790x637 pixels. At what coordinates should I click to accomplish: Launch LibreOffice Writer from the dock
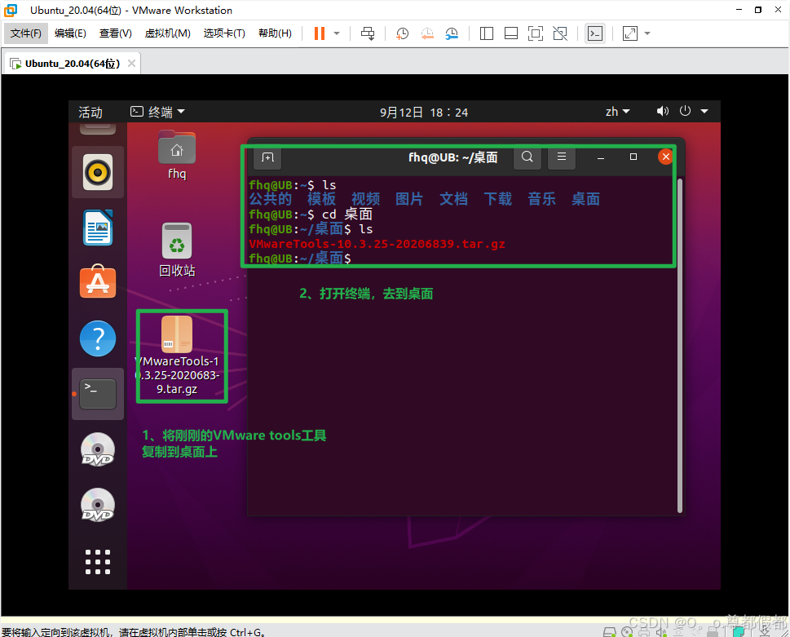pyautogui.click(x=98, y=228)
